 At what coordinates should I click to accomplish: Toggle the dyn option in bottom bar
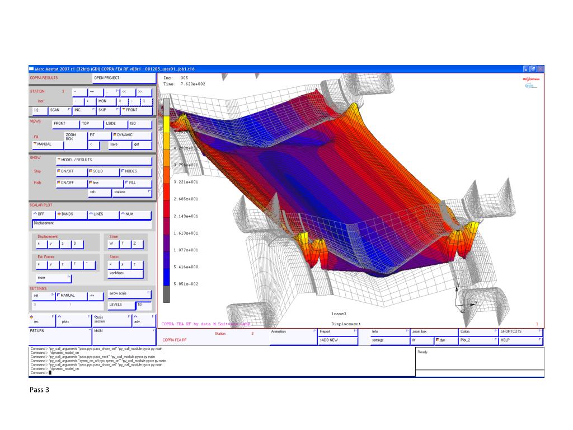446,340
